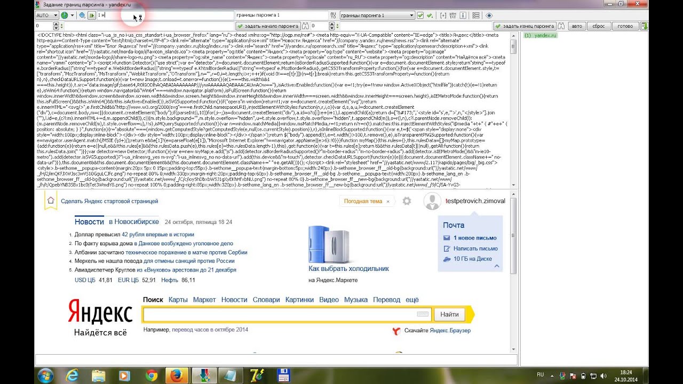
Task: Click binoculars icon after 'задать конец парсинга'
Action: tap(561, 26)
